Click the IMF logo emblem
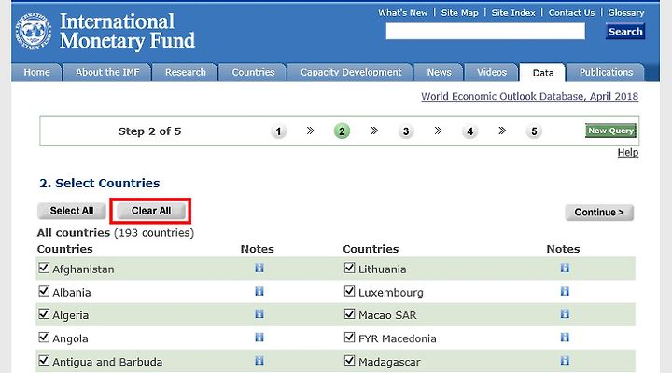672x373 pixels. [33, 31]
